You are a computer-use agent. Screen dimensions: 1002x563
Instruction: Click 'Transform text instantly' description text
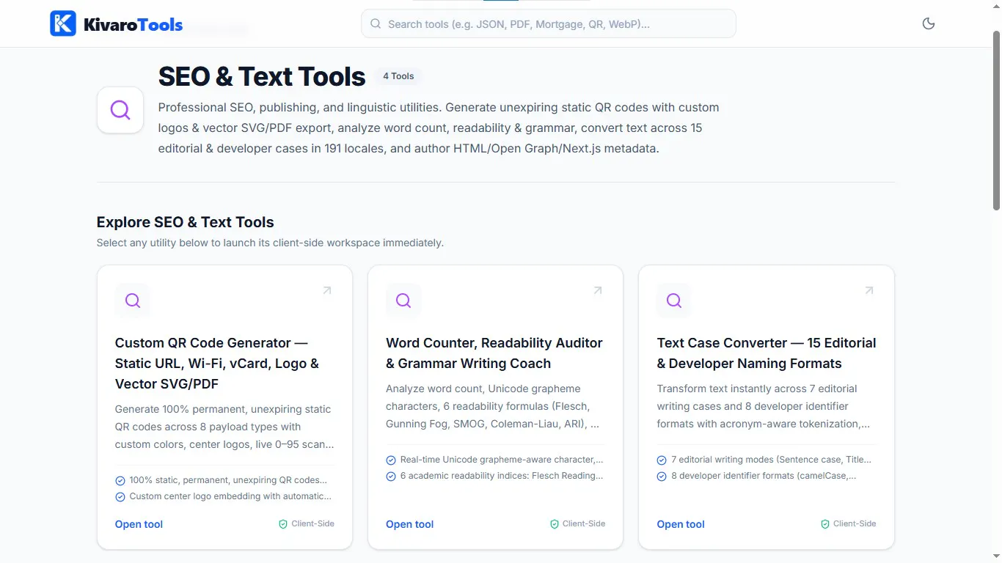click(x=764, y=406)
